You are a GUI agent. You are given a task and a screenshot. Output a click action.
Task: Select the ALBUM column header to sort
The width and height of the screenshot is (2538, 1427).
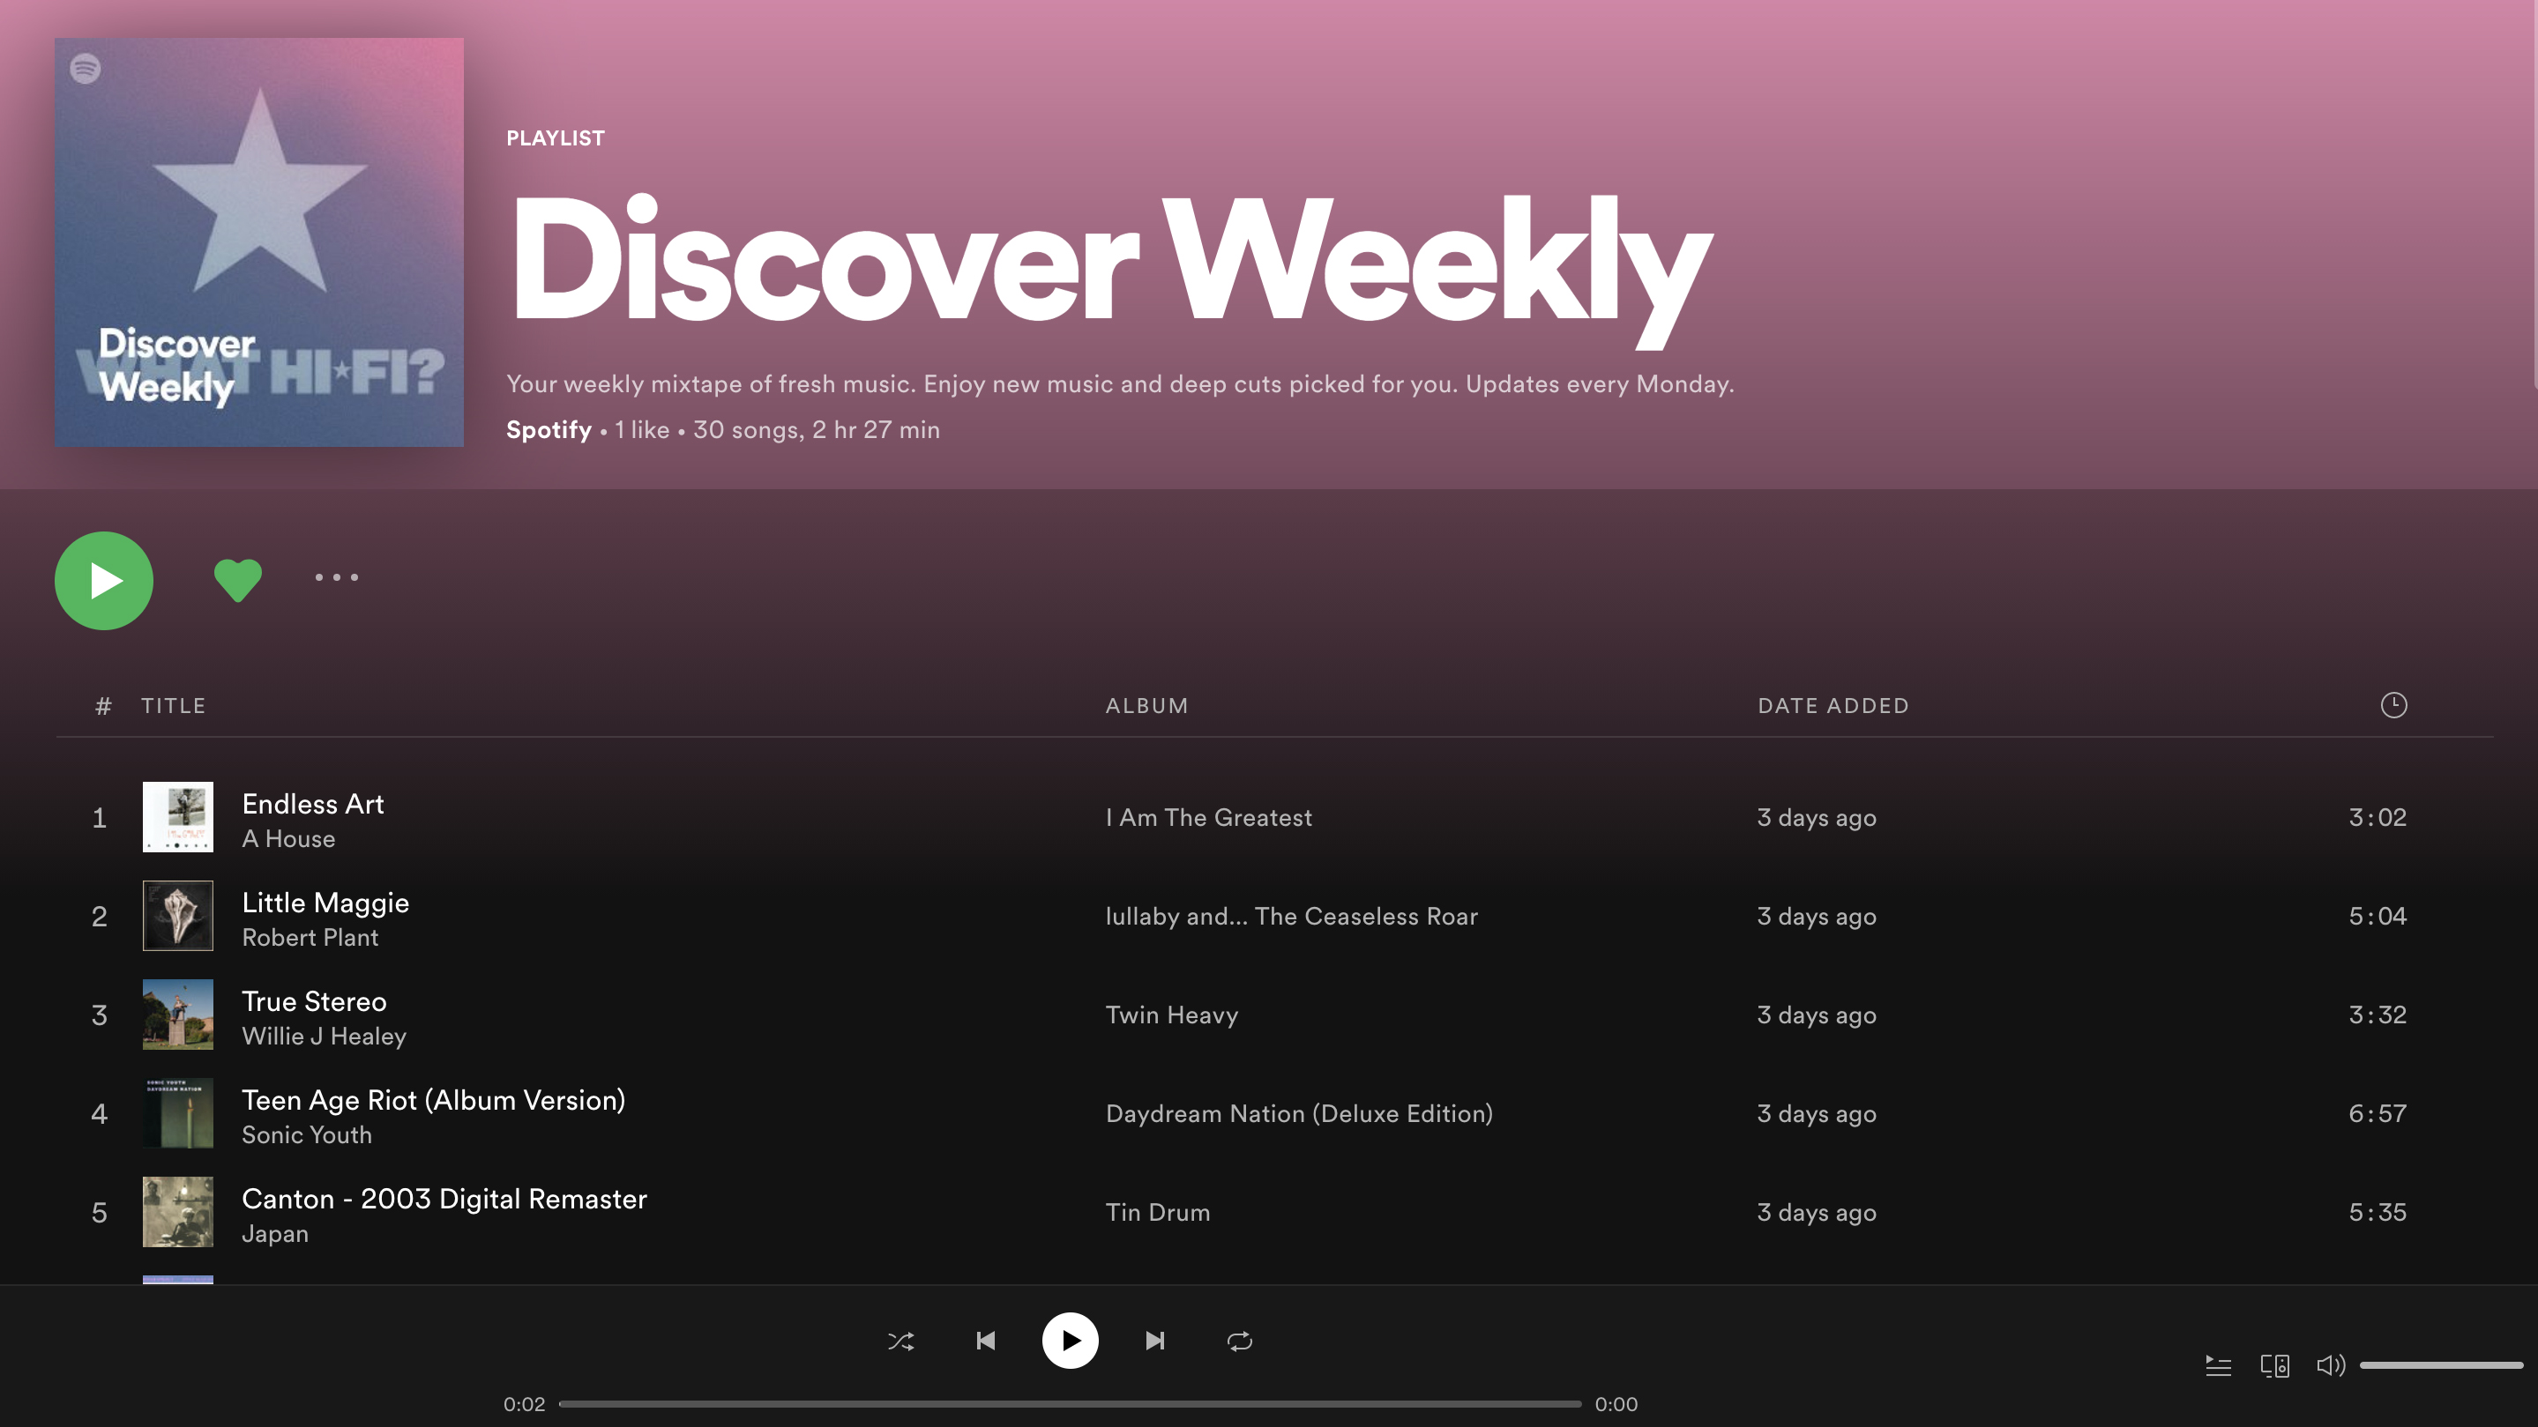(1146, 706)
